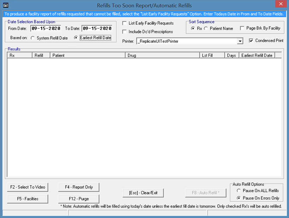Image resolution: width=289 pixels, height=218 pixels.
Task: Select Pause On ALL Refills option
Action: tap(239, 191)
